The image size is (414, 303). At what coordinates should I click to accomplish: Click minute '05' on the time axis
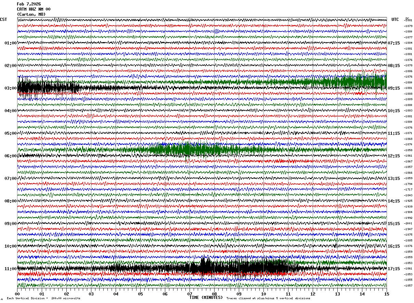(x=140, y=294)
